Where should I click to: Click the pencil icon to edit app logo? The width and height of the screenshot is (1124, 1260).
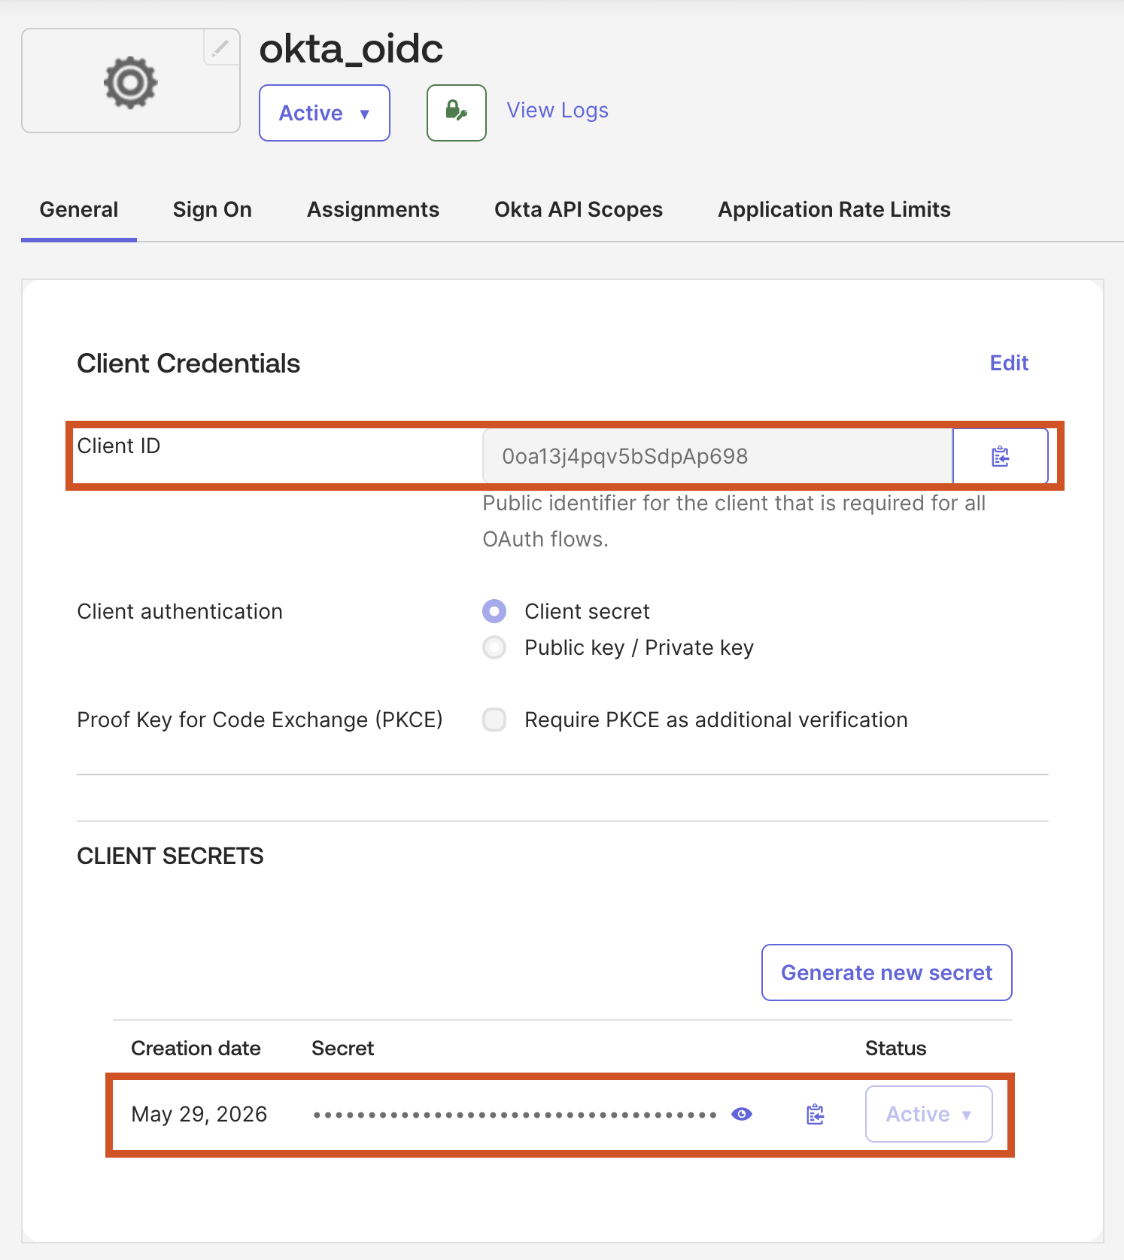click(x=220, y=48)
